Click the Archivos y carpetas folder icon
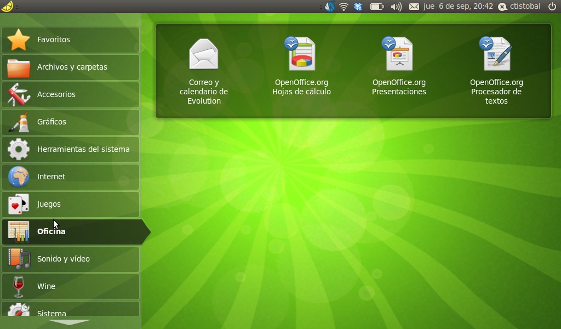This screenshot has width=561, height=329. 18,67
